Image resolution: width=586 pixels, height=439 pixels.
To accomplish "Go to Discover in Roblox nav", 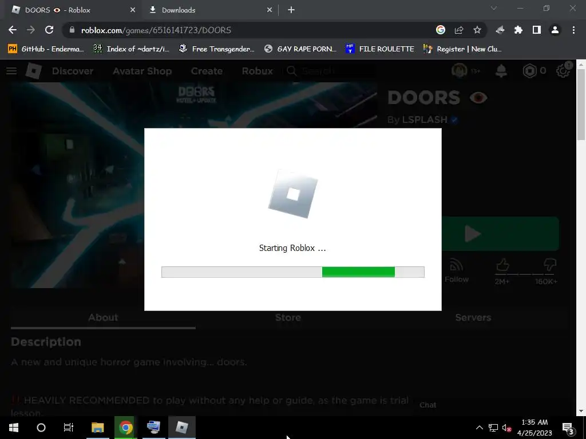I will pos(73,71).
